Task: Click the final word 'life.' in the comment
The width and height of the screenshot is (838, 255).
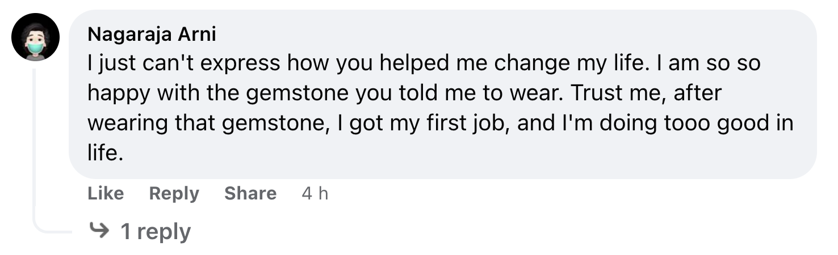Action: click(105, 153)
